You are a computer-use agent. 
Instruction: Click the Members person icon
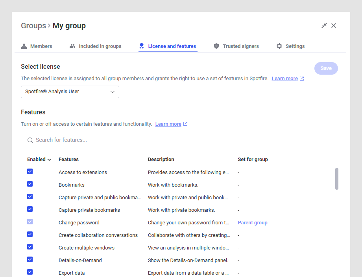24,46
